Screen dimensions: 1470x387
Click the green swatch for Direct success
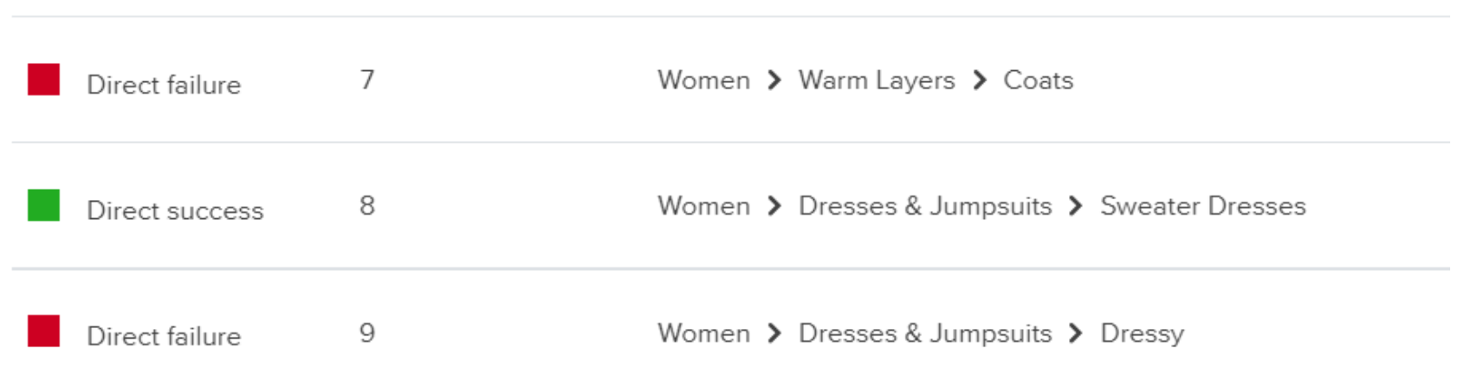coord(43,205)
